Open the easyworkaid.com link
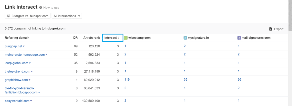The height and width of the screenshot is (106, 292). (x=17, y=101)
